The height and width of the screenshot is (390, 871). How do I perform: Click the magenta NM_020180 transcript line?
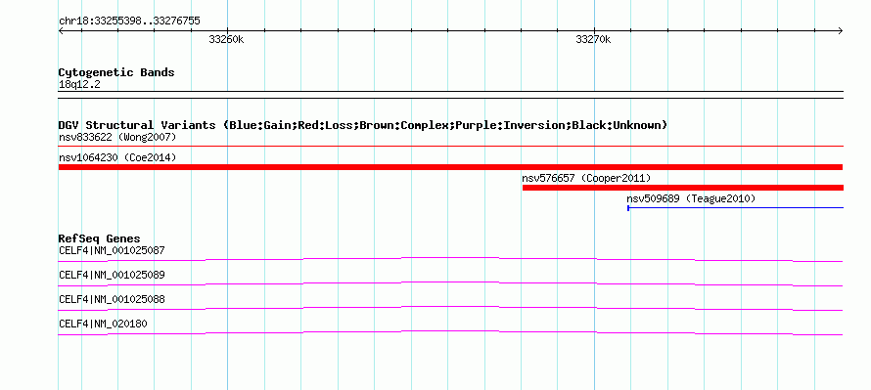[x=450, y=333]
